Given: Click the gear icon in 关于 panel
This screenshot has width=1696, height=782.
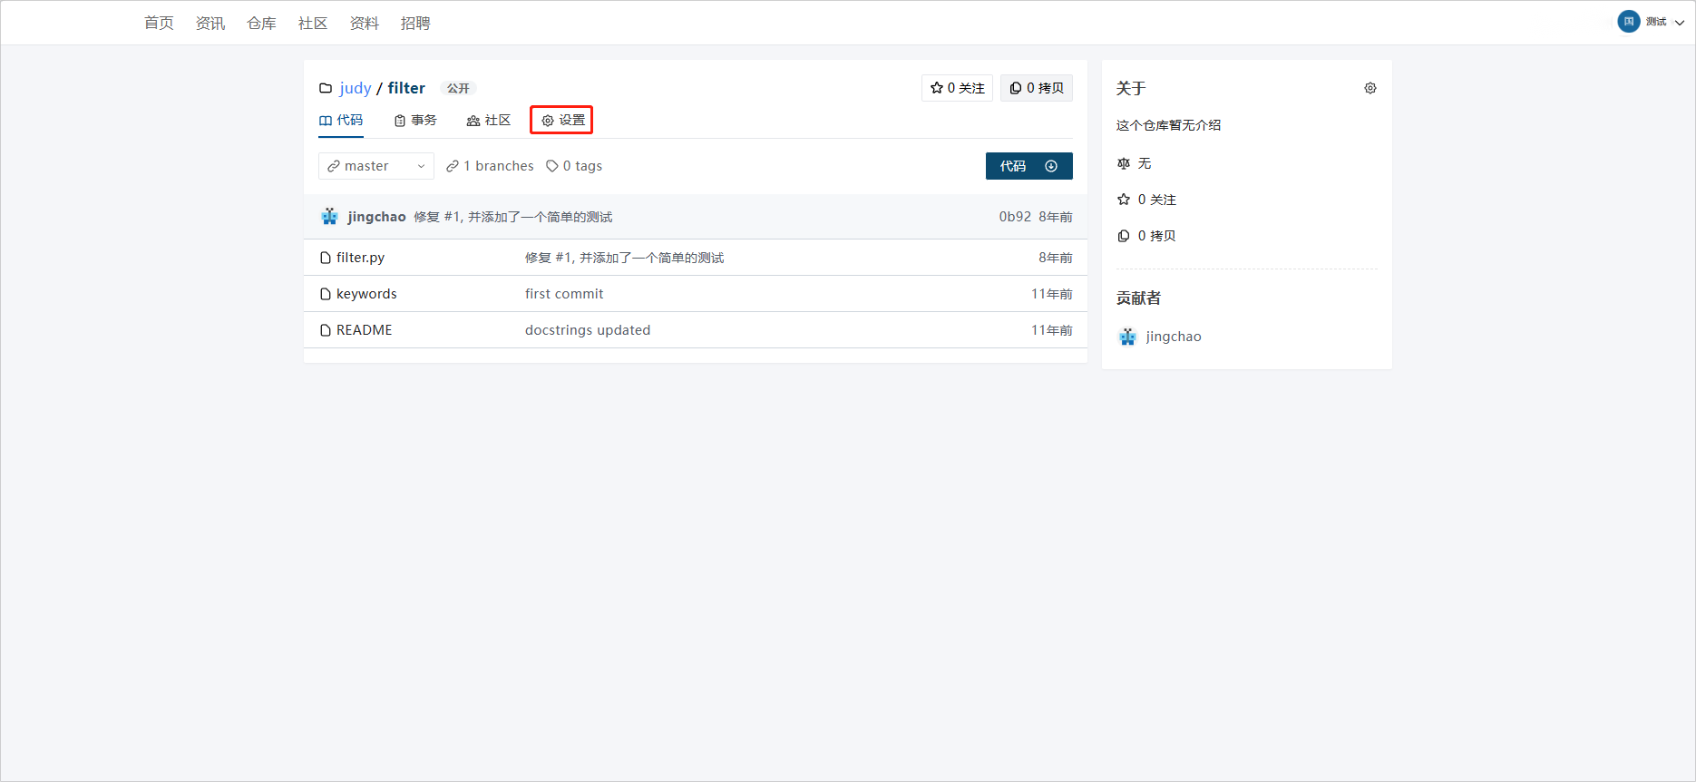Looking at the screenshot, I should [1369, 88].
